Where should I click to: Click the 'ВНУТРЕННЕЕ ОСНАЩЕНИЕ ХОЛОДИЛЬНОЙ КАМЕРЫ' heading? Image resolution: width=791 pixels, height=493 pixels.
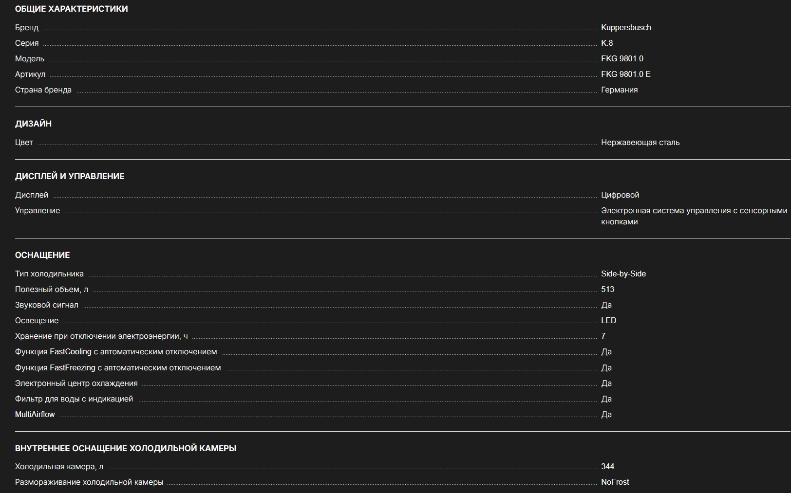(126, 448)
